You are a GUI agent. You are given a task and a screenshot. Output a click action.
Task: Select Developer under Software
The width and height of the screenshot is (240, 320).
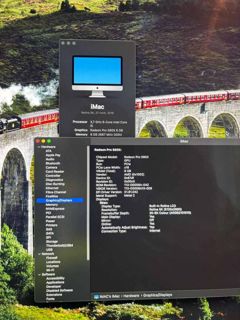click(54, 286)
